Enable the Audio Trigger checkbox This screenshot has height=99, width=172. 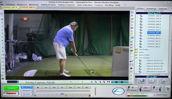(x=155, y=95)
